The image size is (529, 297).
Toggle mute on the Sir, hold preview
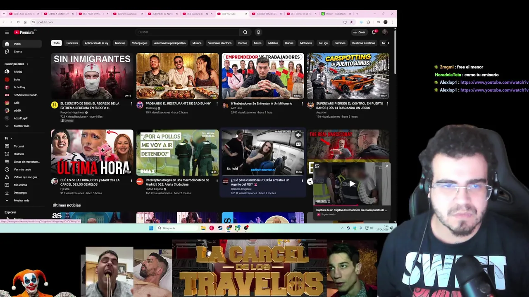[298, 135]
